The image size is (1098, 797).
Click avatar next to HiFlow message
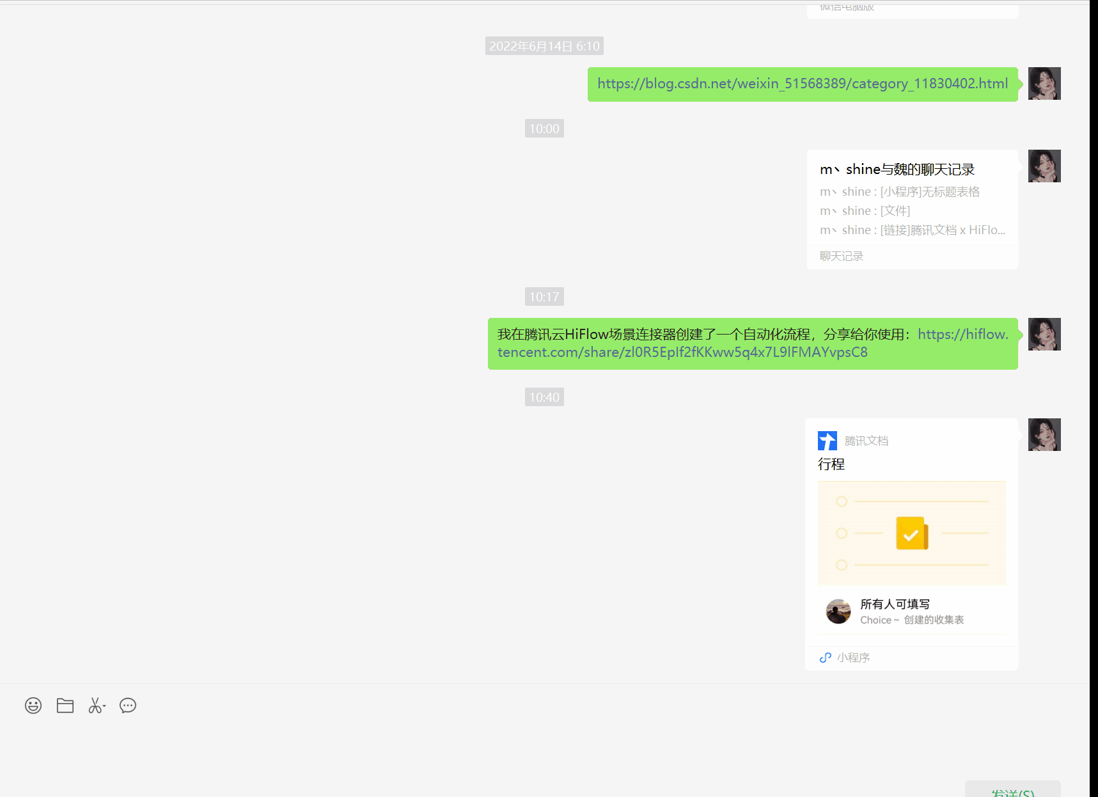(1044, 335)
